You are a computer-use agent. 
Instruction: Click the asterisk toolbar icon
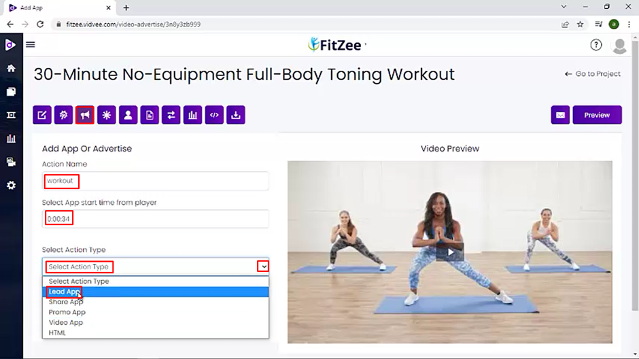click(x=106, y=115)
